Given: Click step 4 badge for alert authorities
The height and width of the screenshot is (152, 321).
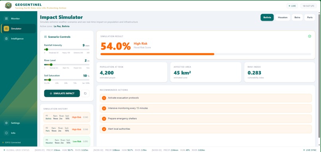Looking at the screenshot, I should [x=104, y=129].
